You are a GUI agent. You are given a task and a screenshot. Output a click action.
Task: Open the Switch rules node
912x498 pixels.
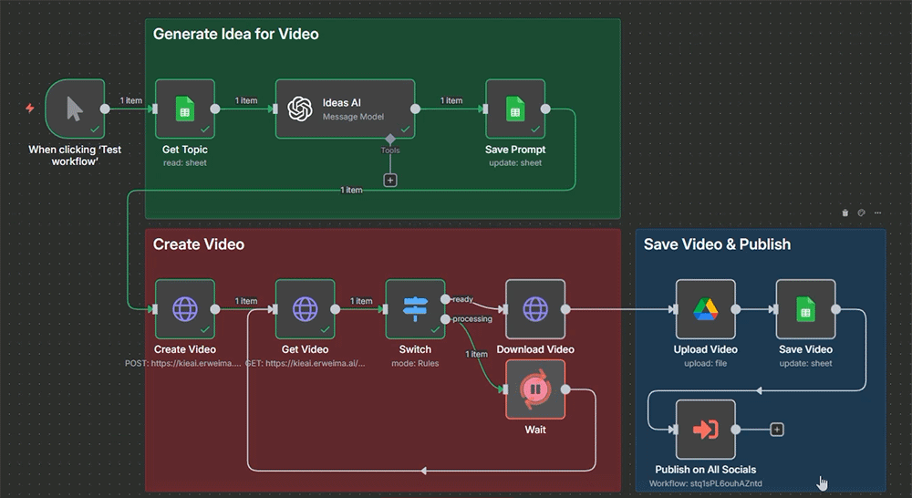(415, 309)
